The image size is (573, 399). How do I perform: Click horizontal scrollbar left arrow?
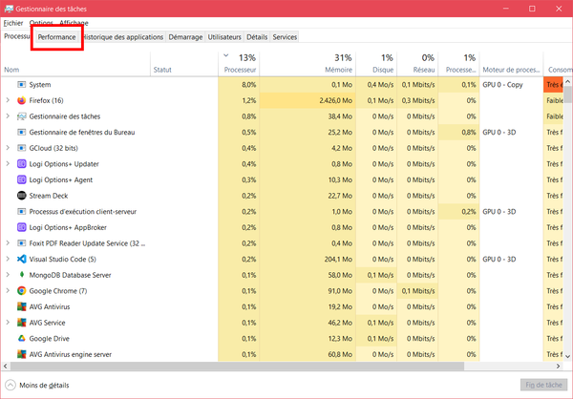coord(6,366)
